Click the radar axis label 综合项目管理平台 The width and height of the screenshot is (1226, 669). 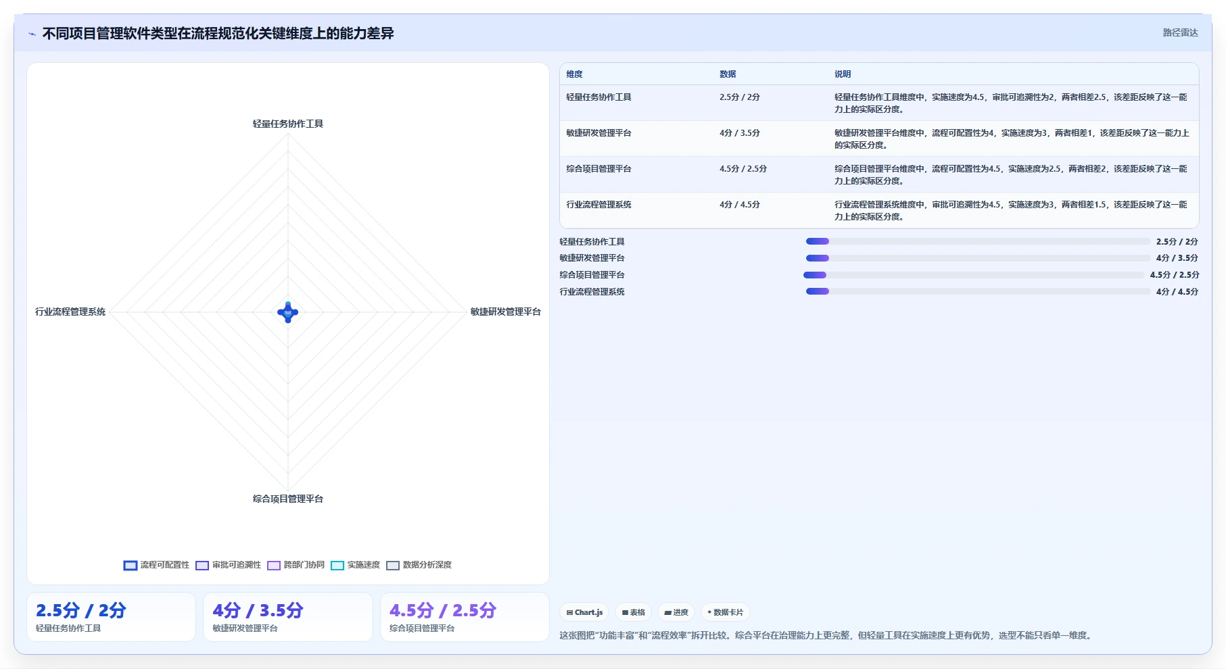288,499
